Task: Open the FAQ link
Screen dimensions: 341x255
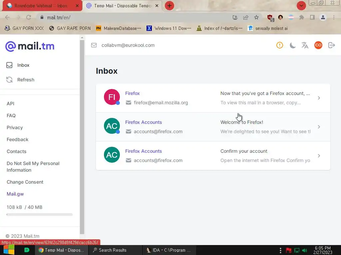Action: (x=11, y=116)
